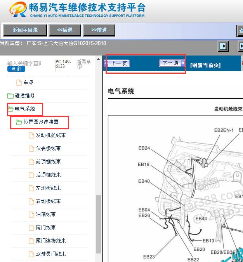Click the 仪表板线束 file icon

tap(32, 149)
